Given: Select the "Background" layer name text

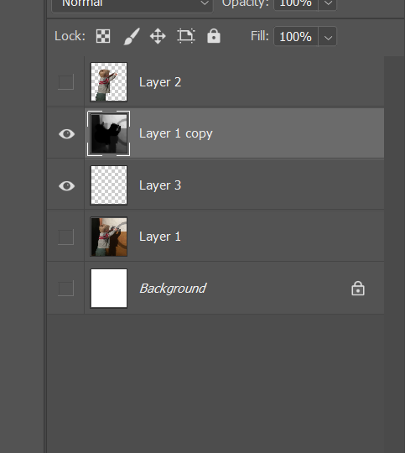Looking at the screenshot, I should [173, 289].
